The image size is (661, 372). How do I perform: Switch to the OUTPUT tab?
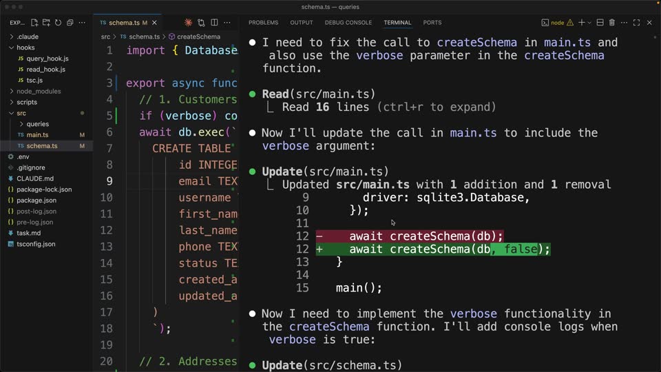point(302,23)
